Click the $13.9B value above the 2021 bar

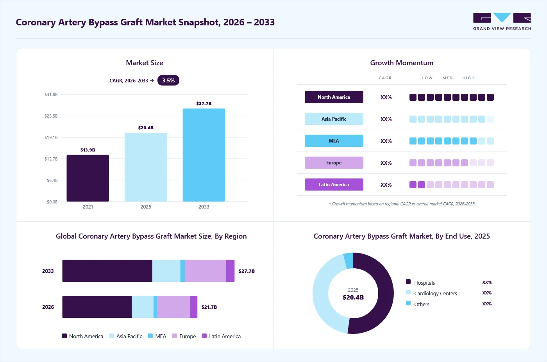point(88,150)
